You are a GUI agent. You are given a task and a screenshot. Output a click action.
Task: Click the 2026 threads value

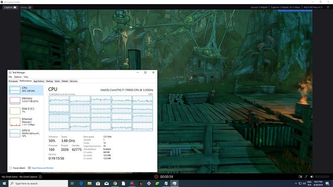tap(65, 150)
